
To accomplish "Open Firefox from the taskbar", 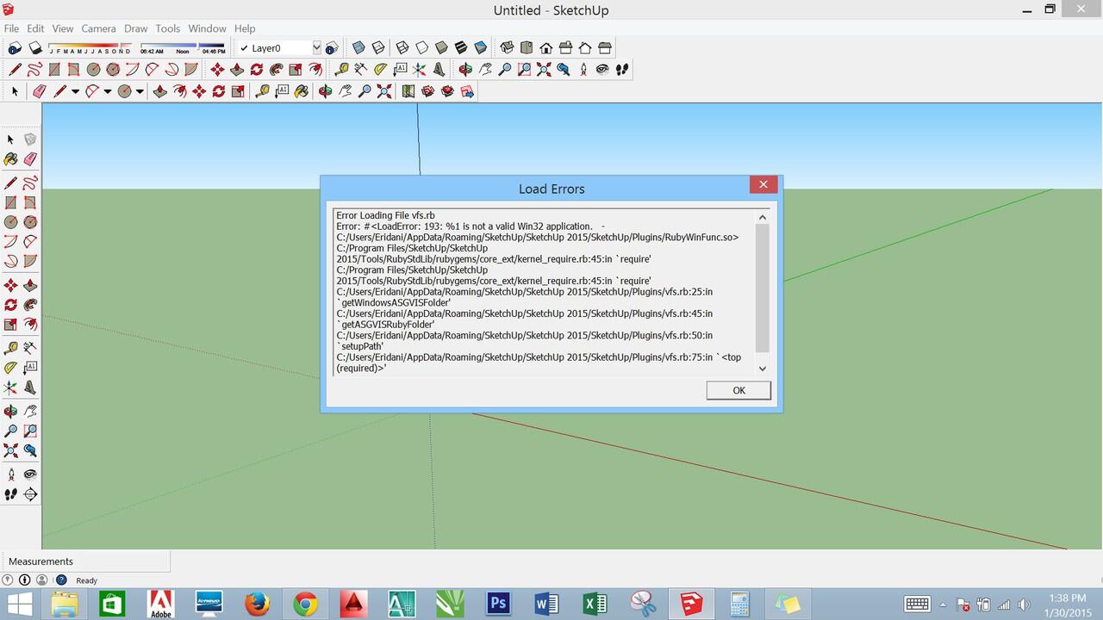I will tap(257, 604).
